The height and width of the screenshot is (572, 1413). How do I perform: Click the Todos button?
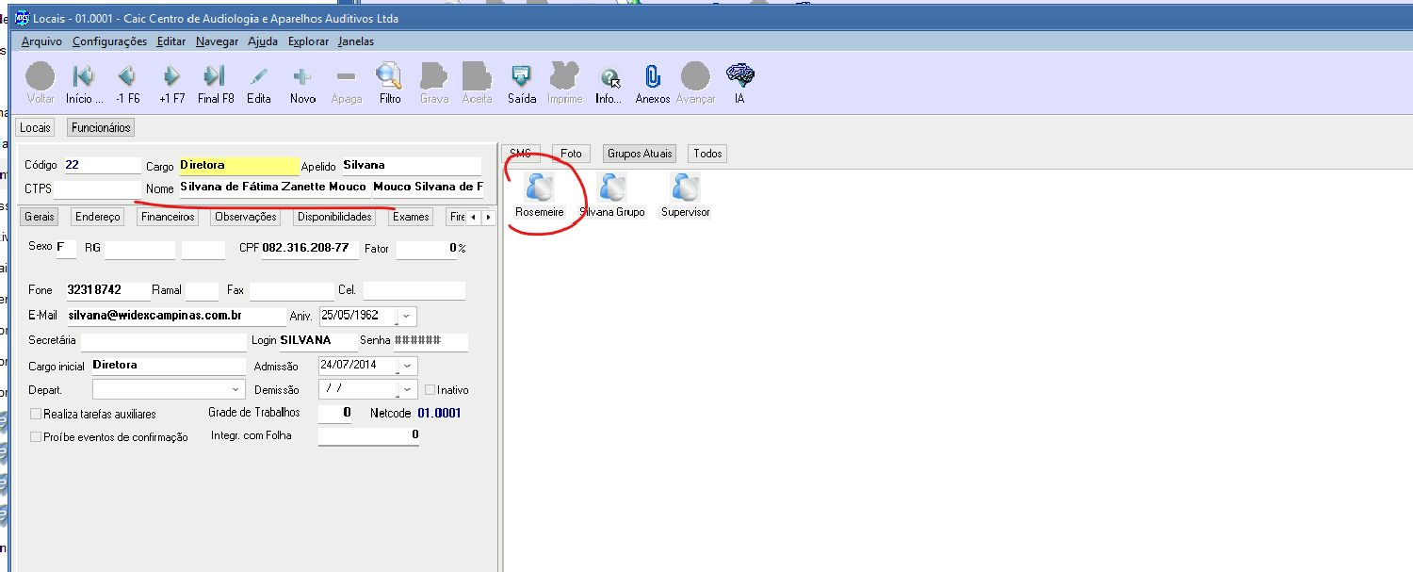click(x=707, y=154)
